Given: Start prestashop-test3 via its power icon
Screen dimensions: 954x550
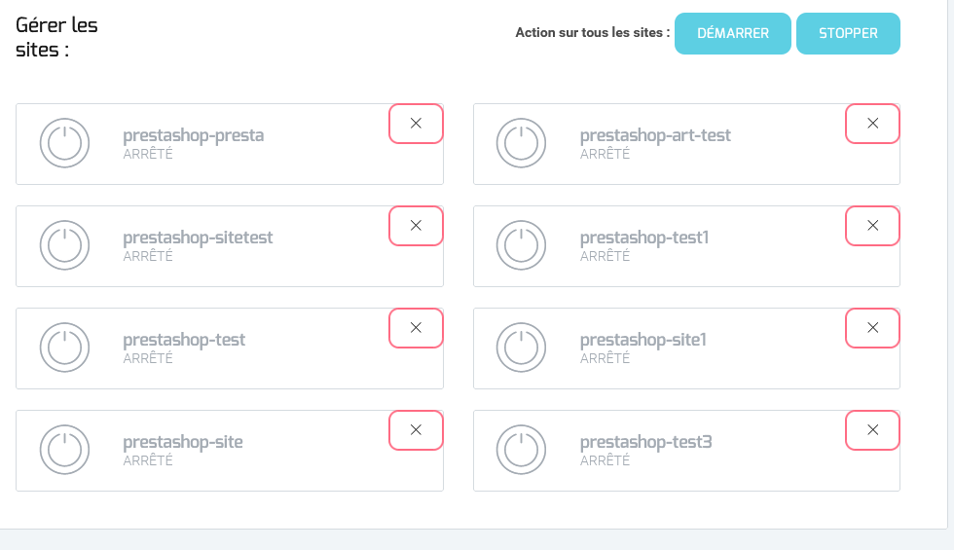Looking at the screenshot, I should click(x=521, y=450).
